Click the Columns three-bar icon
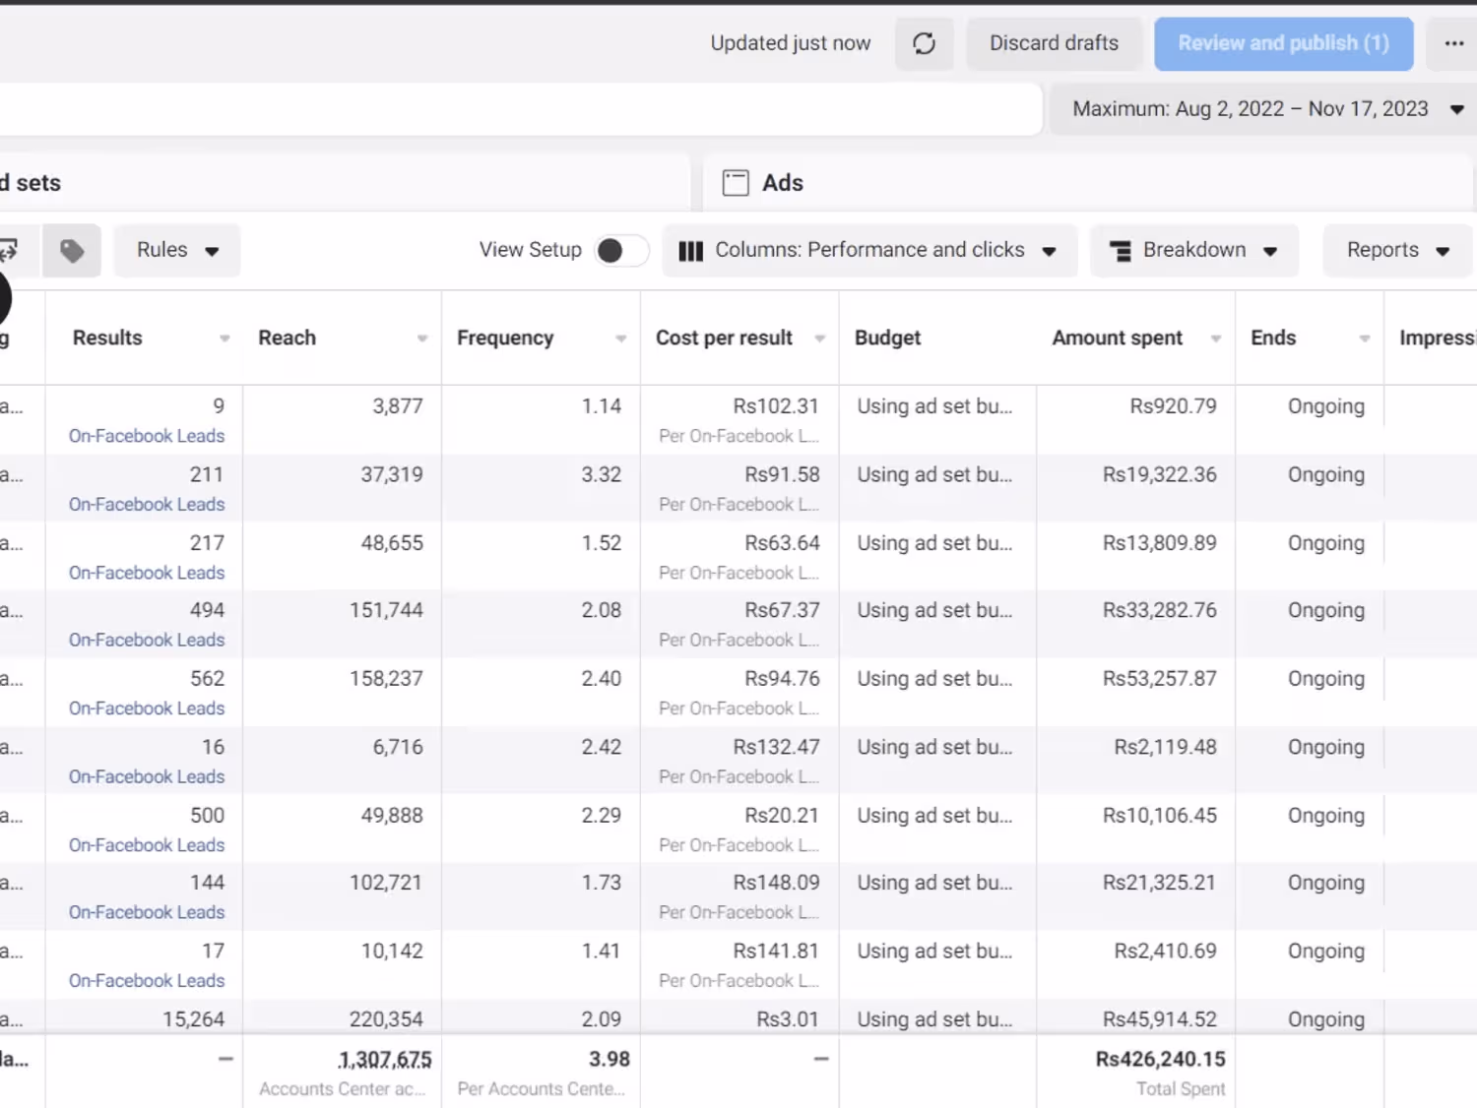This screenshot has width=1477, height=1108. pos(691,251)
